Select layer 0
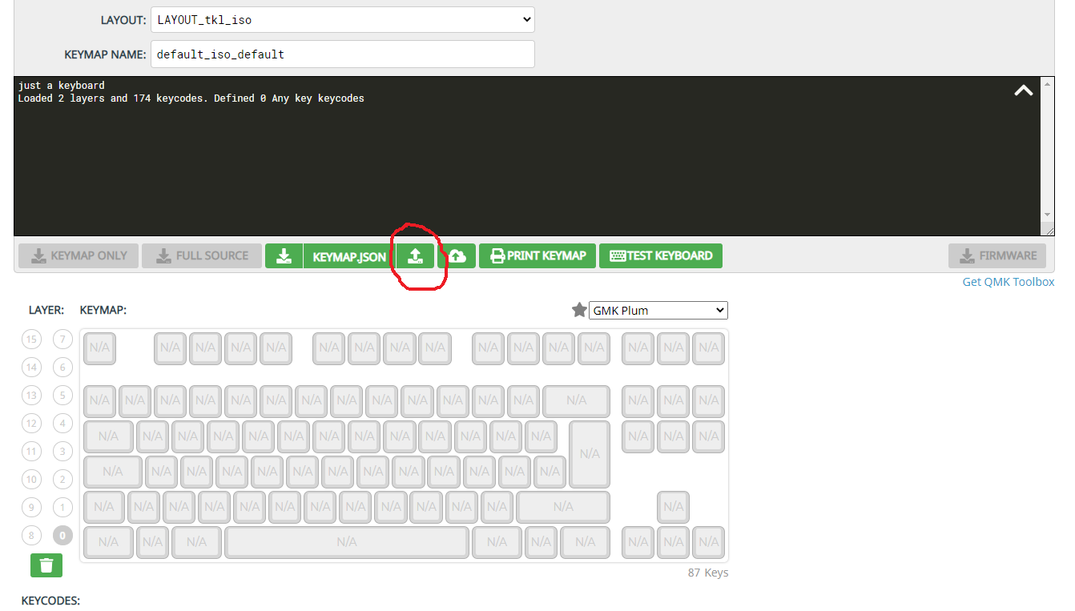1075x611 pixels. 62,536
